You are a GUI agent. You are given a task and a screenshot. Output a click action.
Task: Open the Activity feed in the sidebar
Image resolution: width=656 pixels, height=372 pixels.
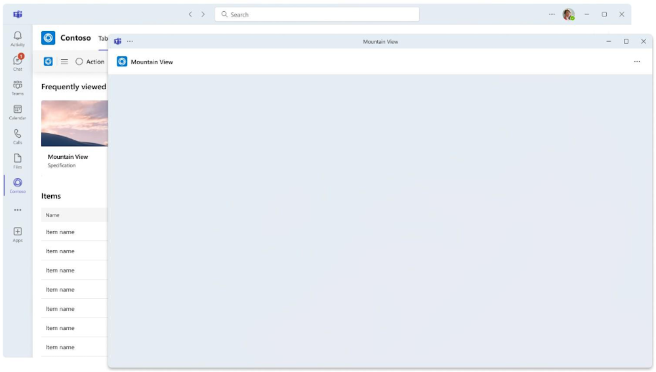(x=18, y=39)
